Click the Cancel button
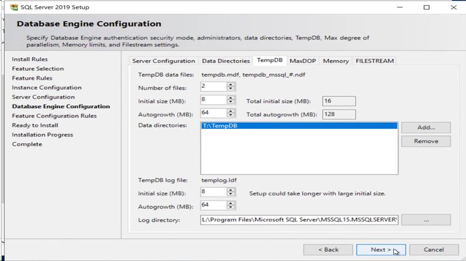Viewport: 466px width, 261px height. tap(434, 250)
